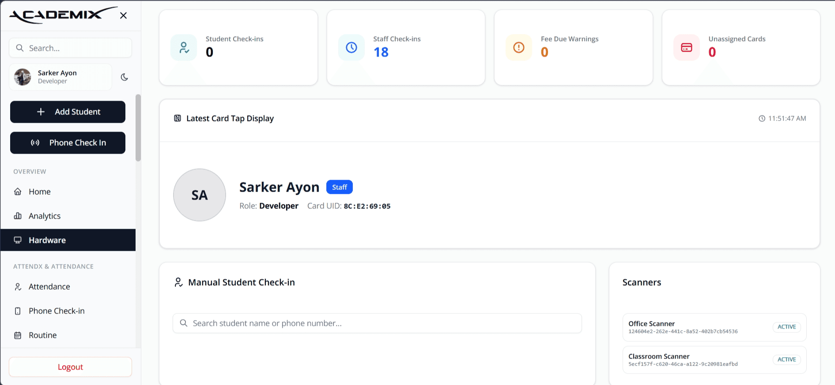The image size is (835, 385).
Task: Click the Hardware monitor icon
Action: (18, 240)
